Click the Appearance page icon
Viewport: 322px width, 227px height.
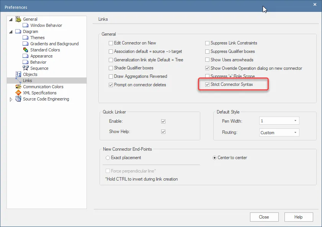26,56
